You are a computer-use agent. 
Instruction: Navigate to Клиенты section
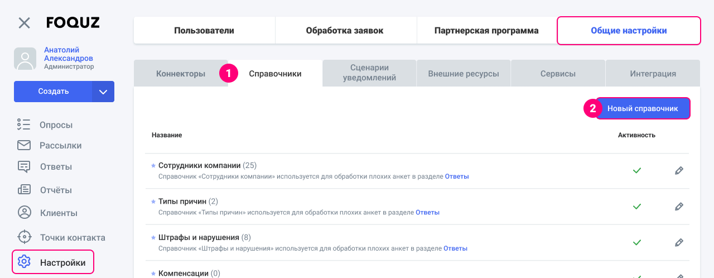(x=58, y=213)
